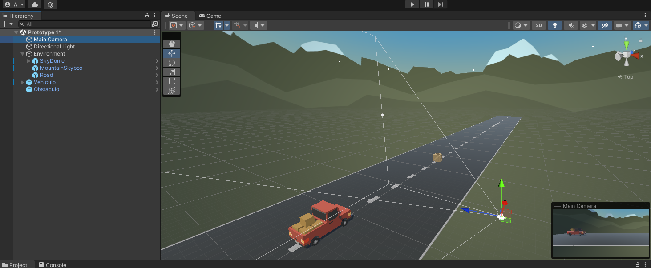Select the Scale tool

coord(172,72)
